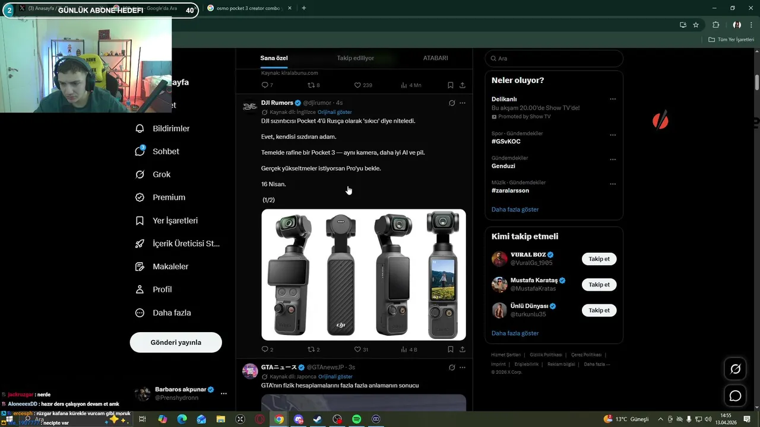Switch to ATABARI tab
This screenshot has height=427, width=760.
click(x=435, y=58)
